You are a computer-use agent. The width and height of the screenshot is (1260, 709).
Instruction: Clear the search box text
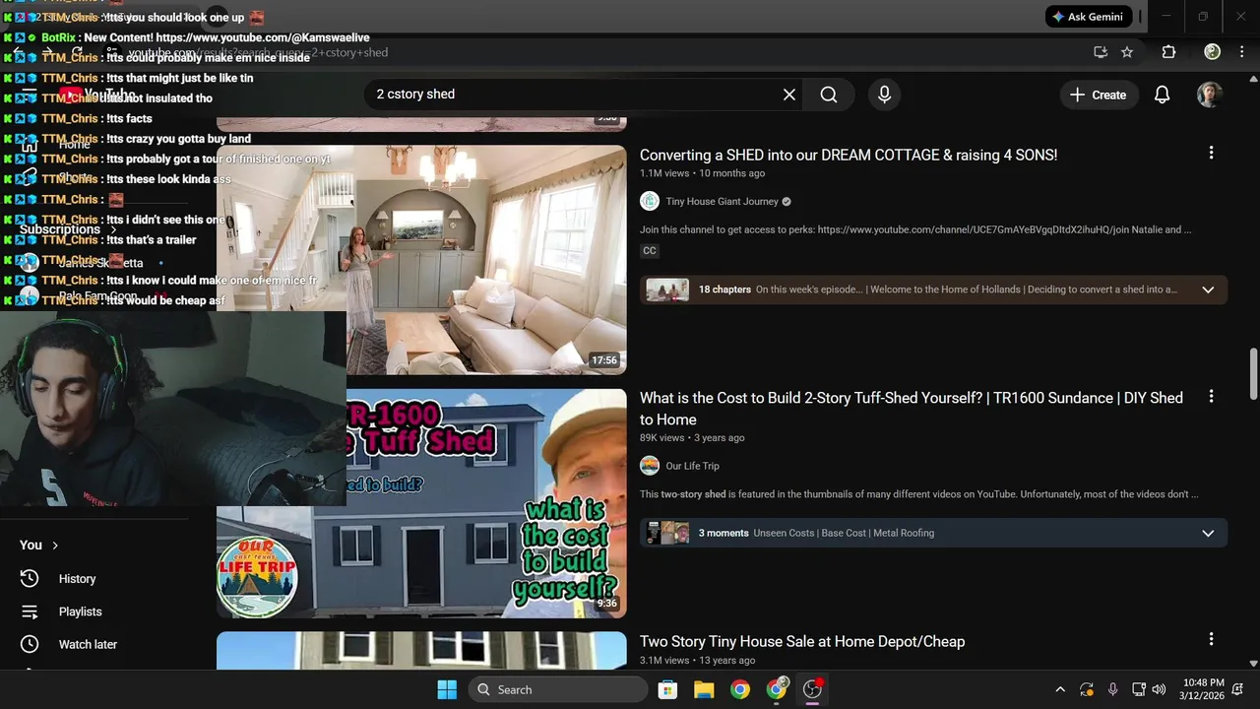point(788,95)
